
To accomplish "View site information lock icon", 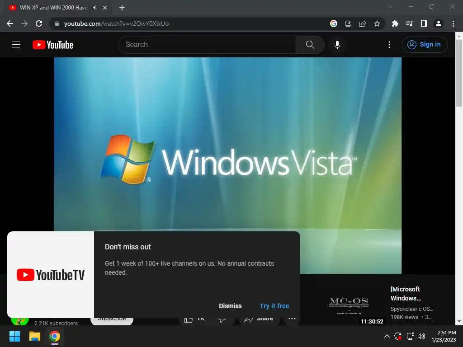I will click(57, 23).
